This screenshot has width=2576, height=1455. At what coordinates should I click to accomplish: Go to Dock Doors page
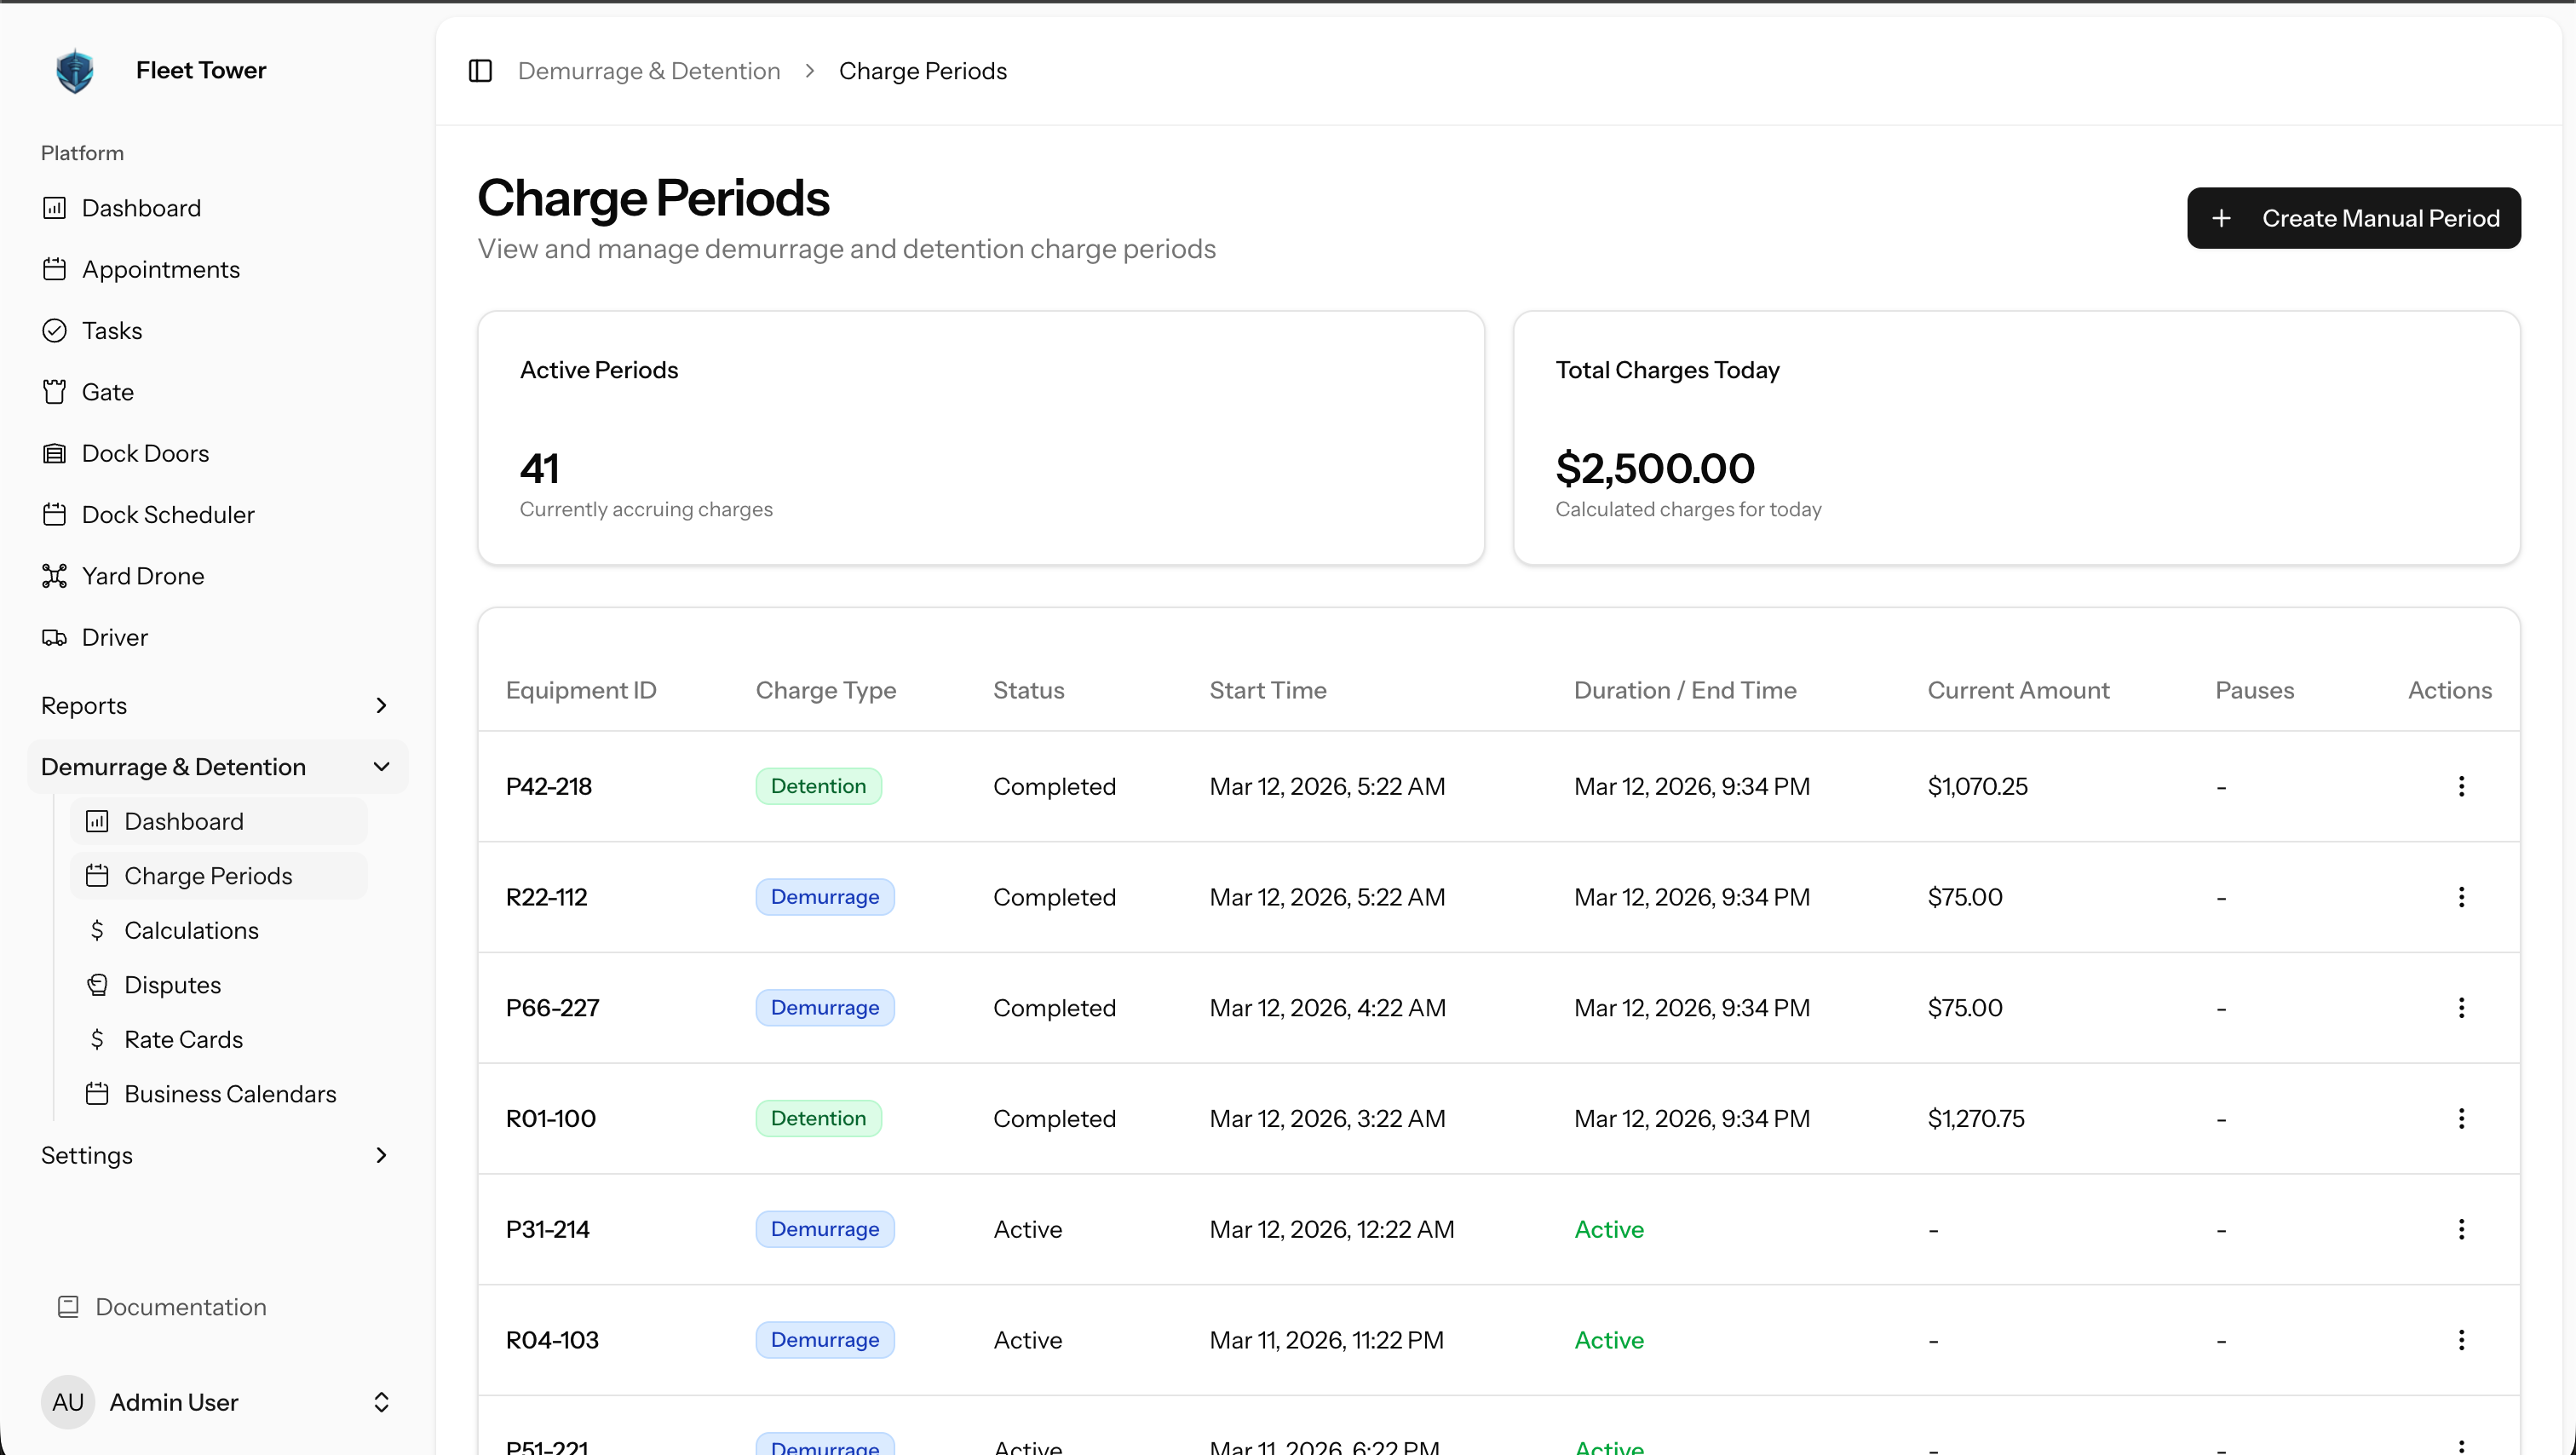pos(145,453)
